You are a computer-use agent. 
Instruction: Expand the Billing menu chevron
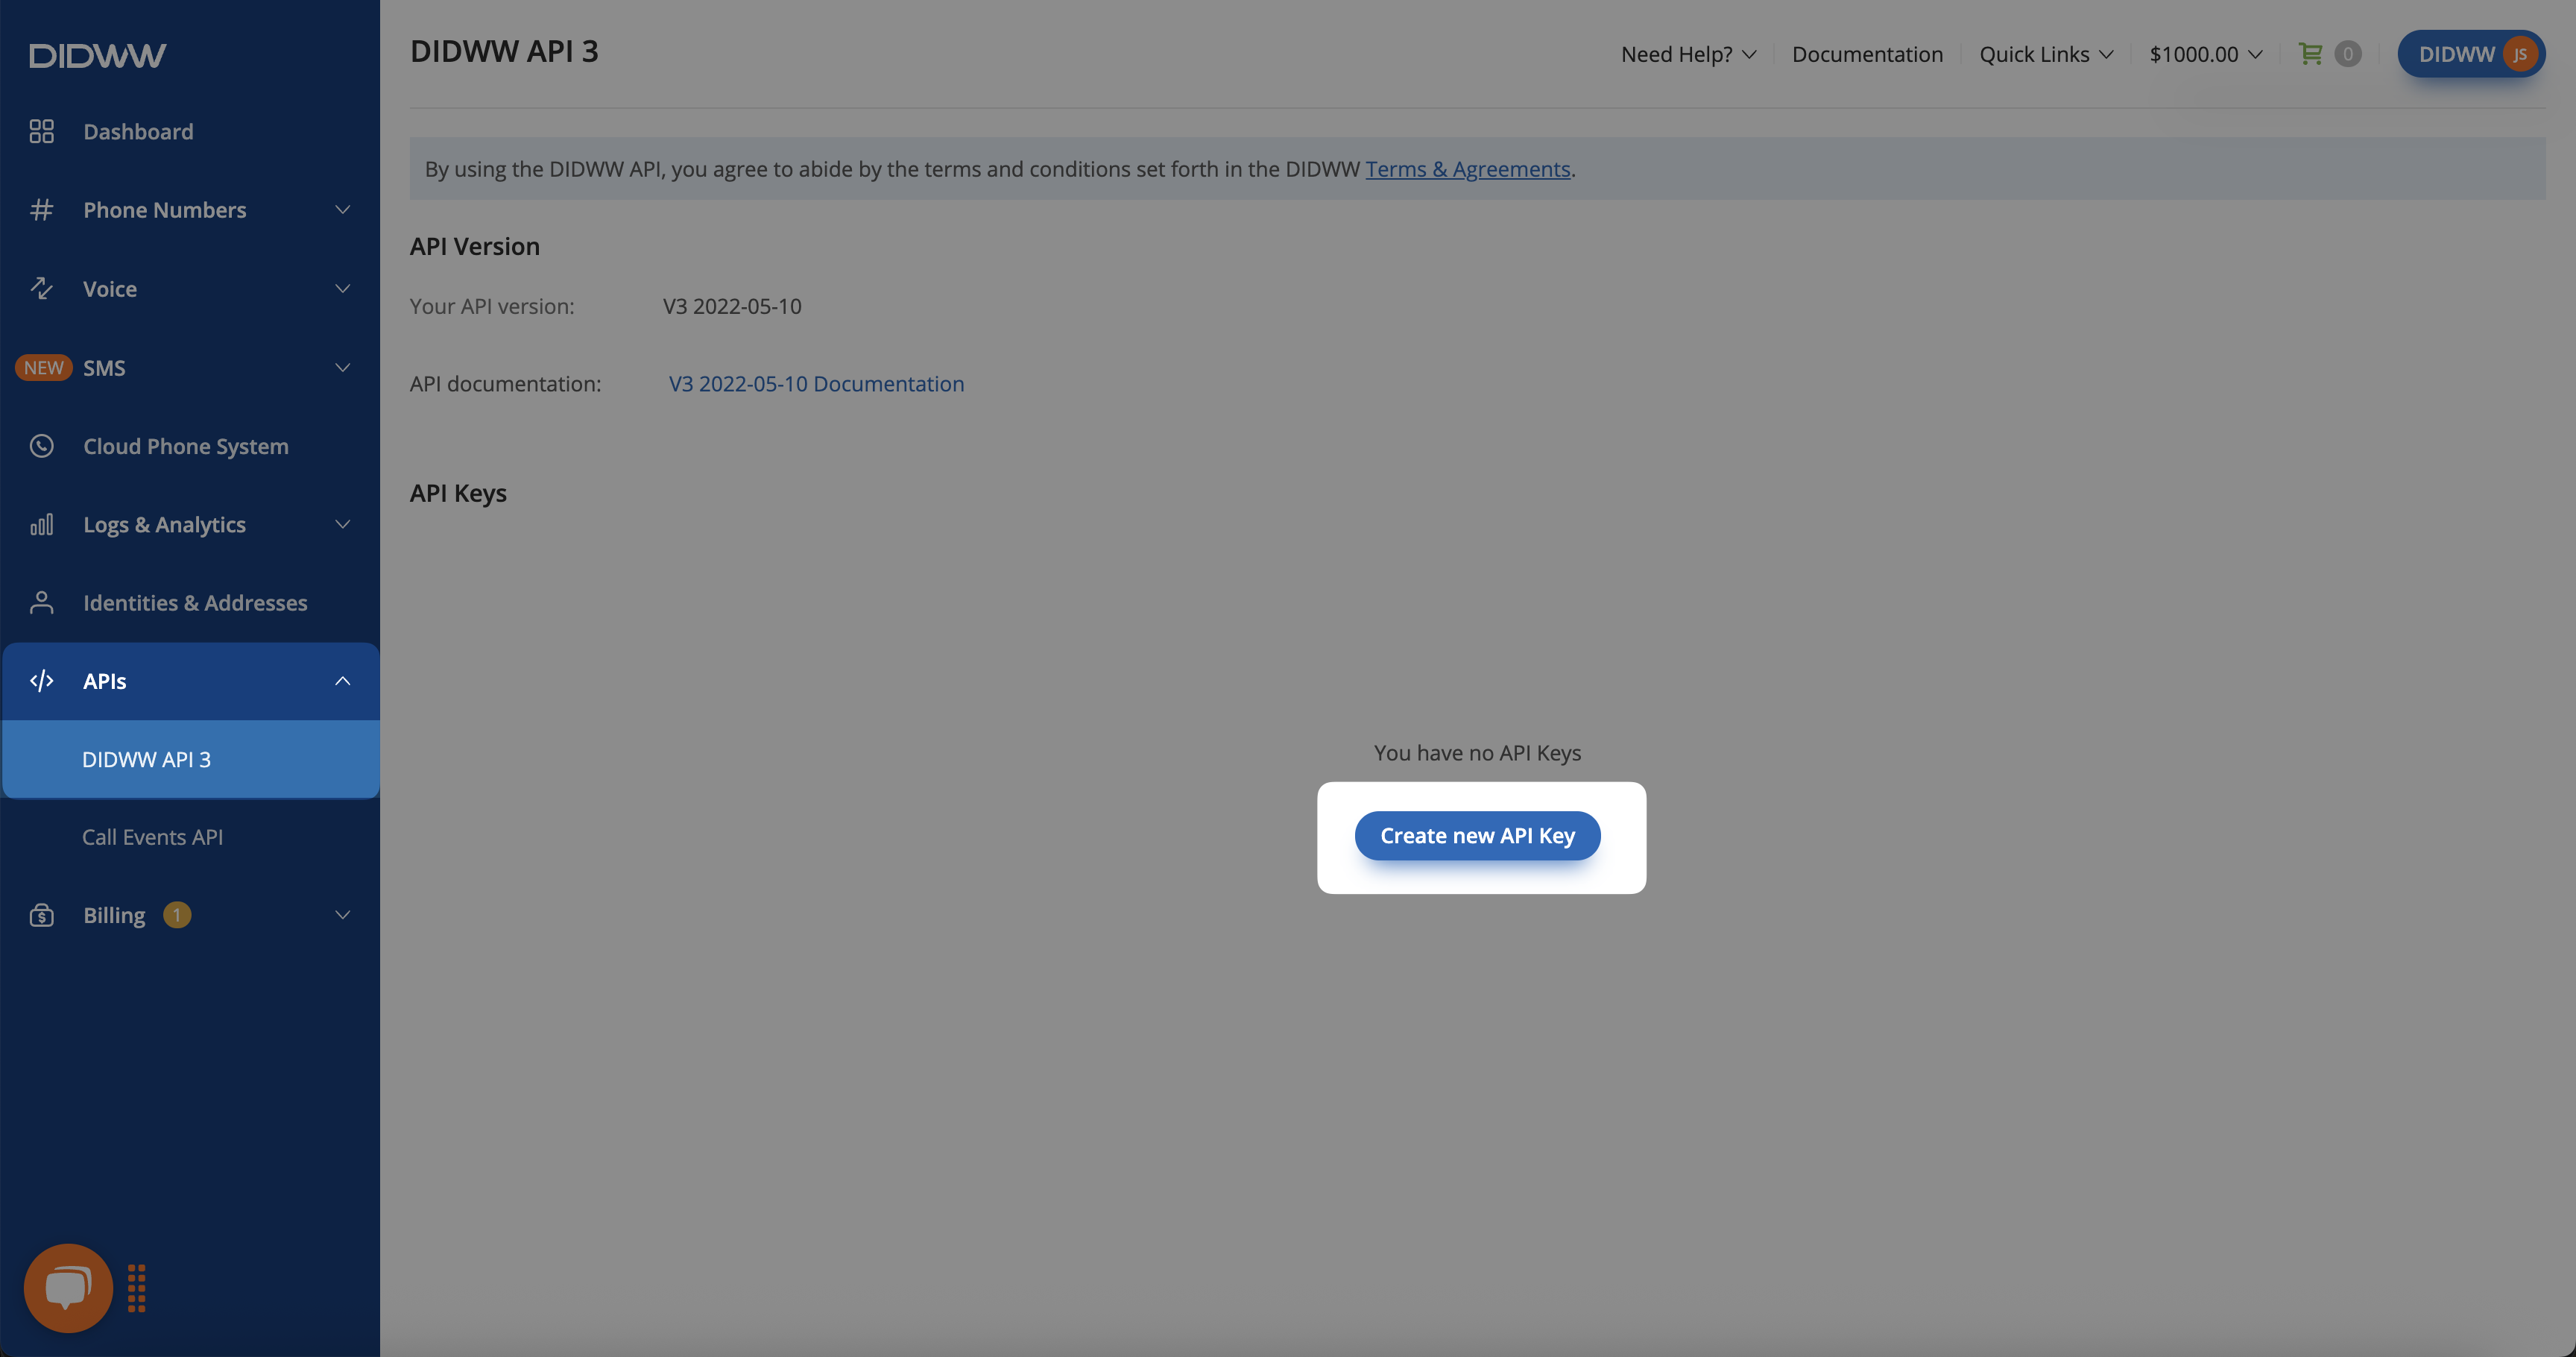click(x=342, y=915)
